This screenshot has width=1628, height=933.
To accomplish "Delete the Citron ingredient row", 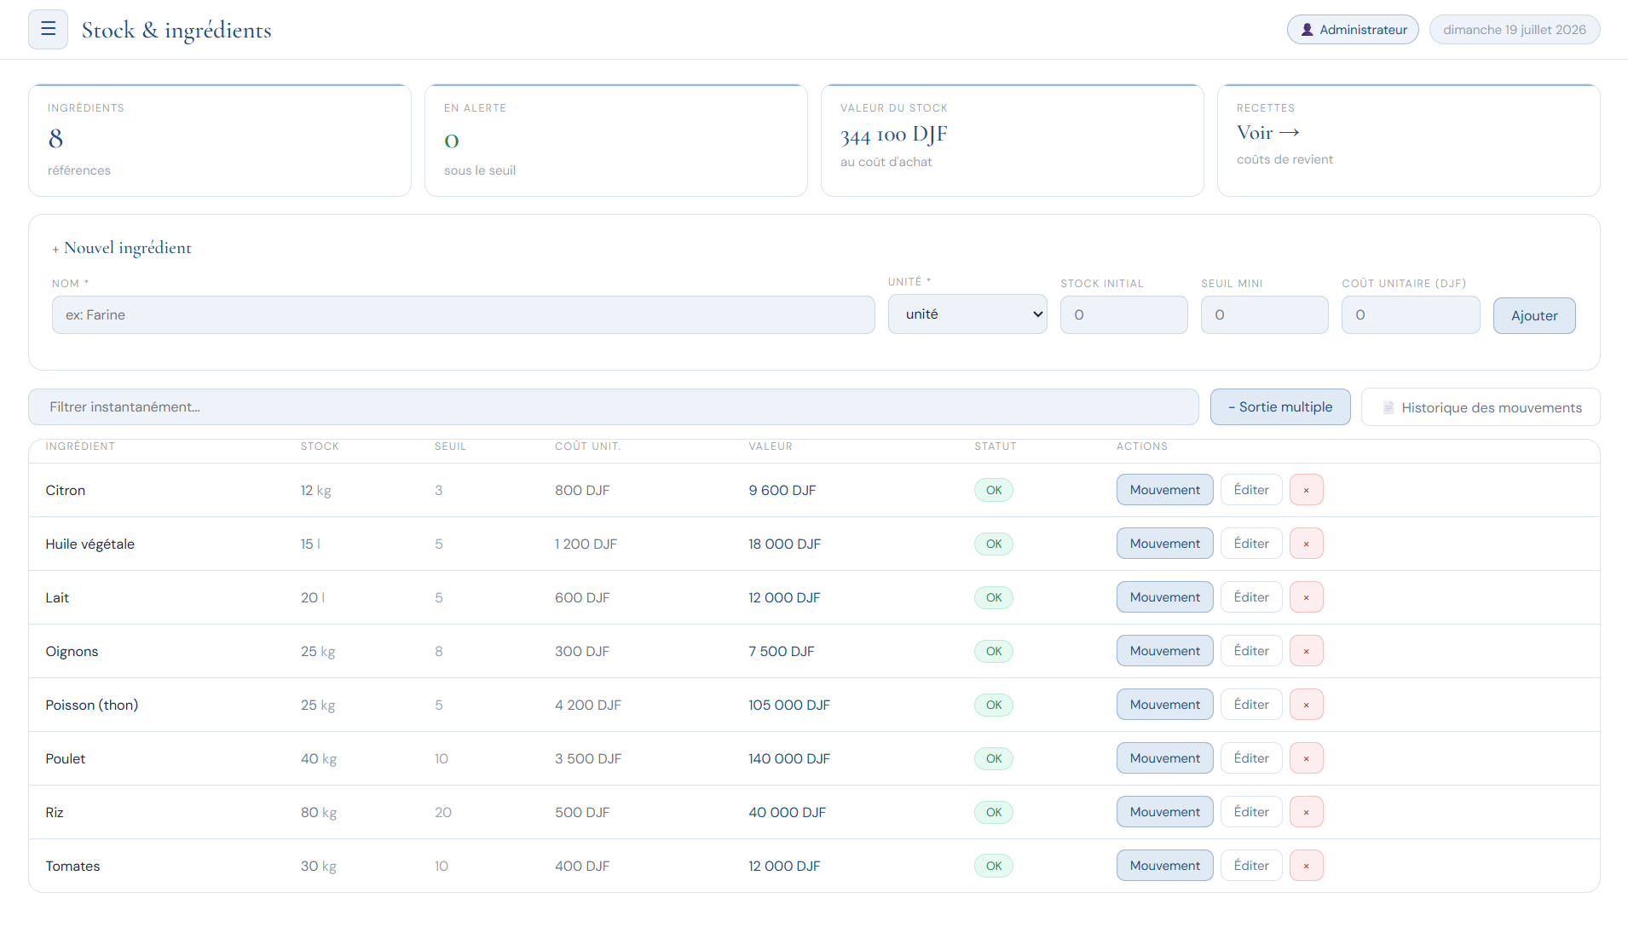I will (x=1306, y=490).
